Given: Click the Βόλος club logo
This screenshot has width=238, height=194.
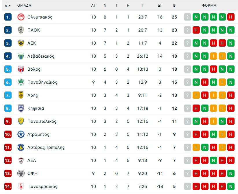Looking at the screenshot, I should 21,69.
